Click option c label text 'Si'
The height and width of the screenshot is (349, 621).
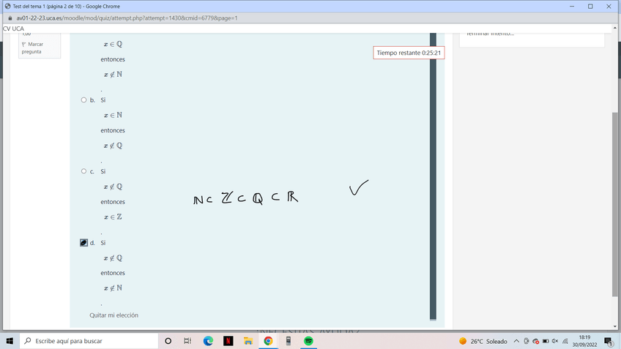[x=103, y=171]
